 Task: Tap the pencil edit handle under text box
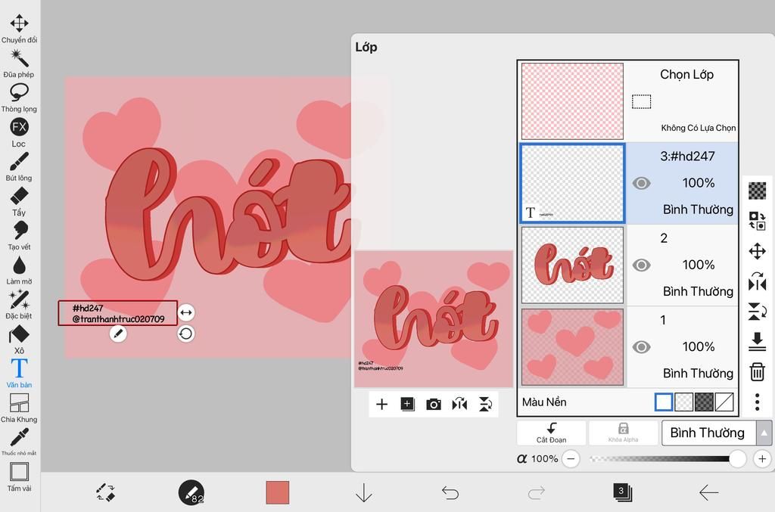tap(117, 334)
